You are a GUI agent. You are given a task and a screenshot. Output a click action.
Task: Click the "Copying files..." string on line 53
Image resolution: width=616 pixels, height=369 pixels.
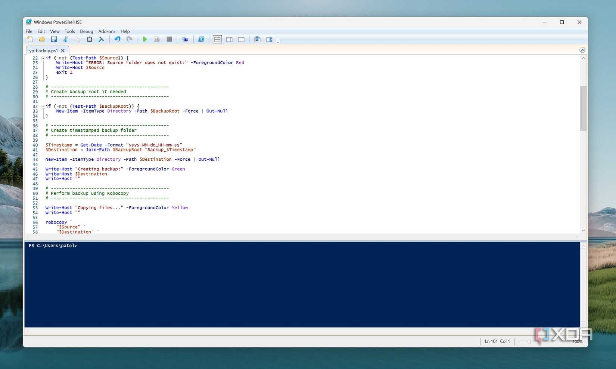click(99, 208)
